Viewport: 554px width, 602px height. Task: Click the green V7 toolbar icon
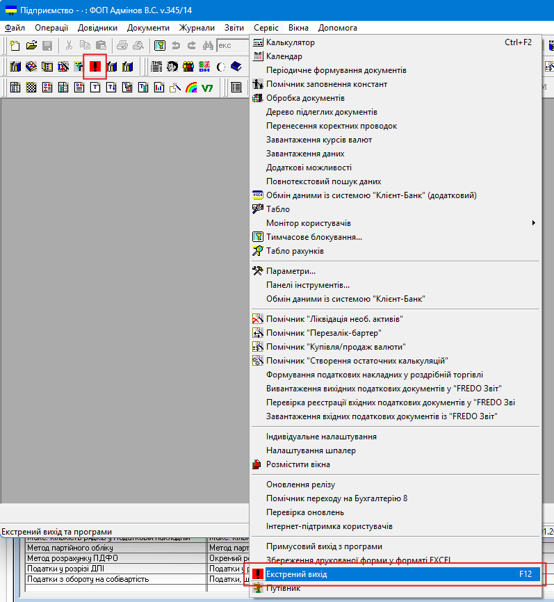(x=207, y=88)
